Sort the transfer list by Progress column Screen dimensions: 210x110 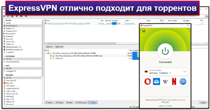(x=115, y=21)
